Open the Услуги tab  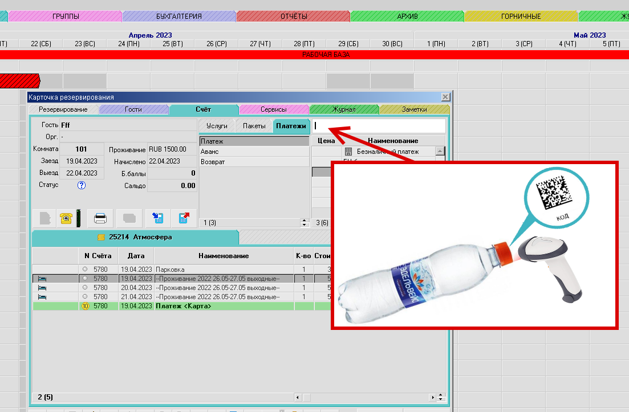tap(217, 125)
